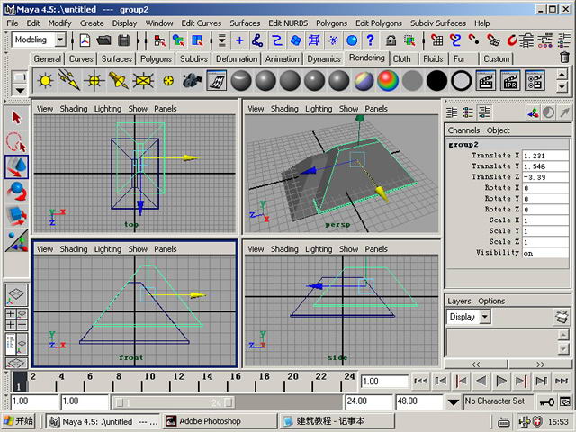Toggle select by object type icon

coord(178,40)
